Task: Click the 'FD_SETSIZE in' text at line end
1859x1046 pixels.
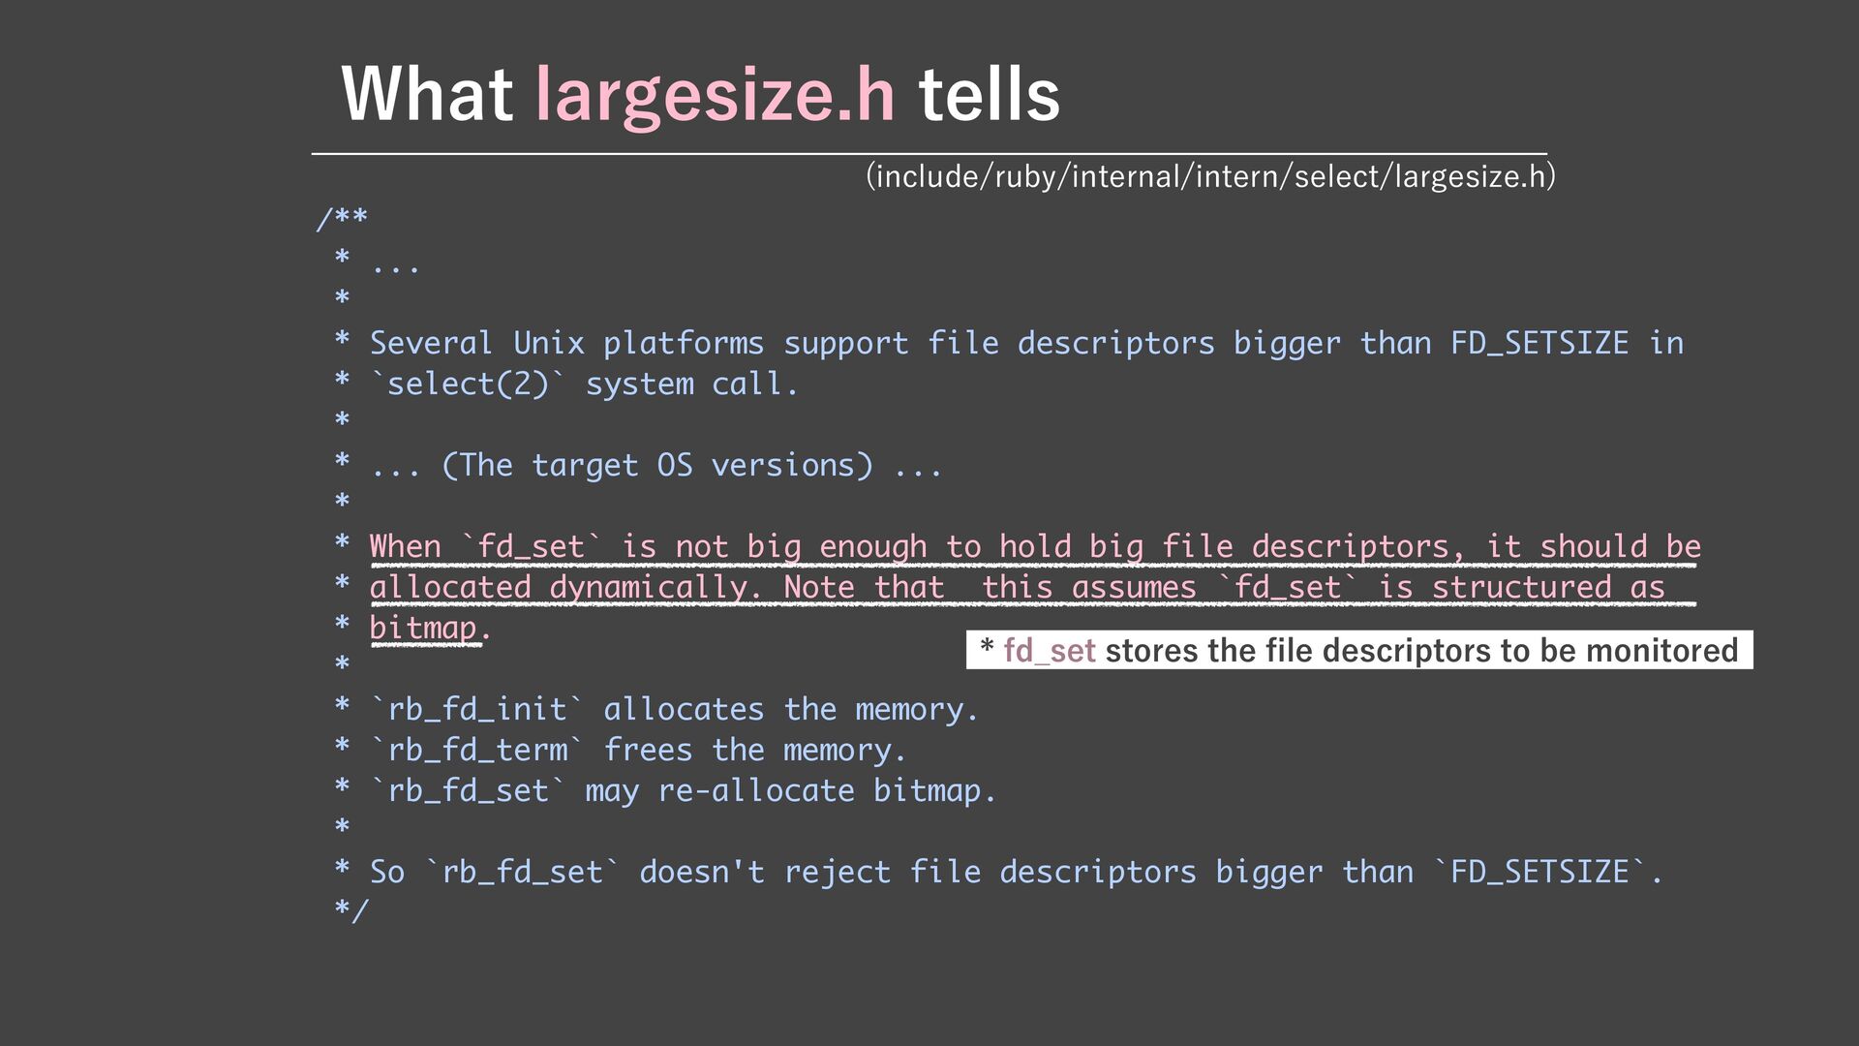Action: [x=1566, y=343]
